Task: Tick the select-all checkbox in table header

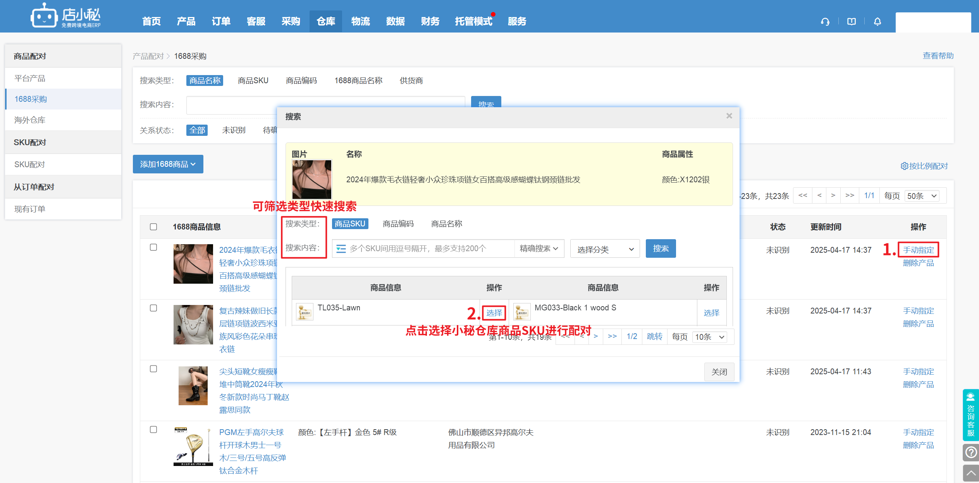Action: (x=153, y=227)
